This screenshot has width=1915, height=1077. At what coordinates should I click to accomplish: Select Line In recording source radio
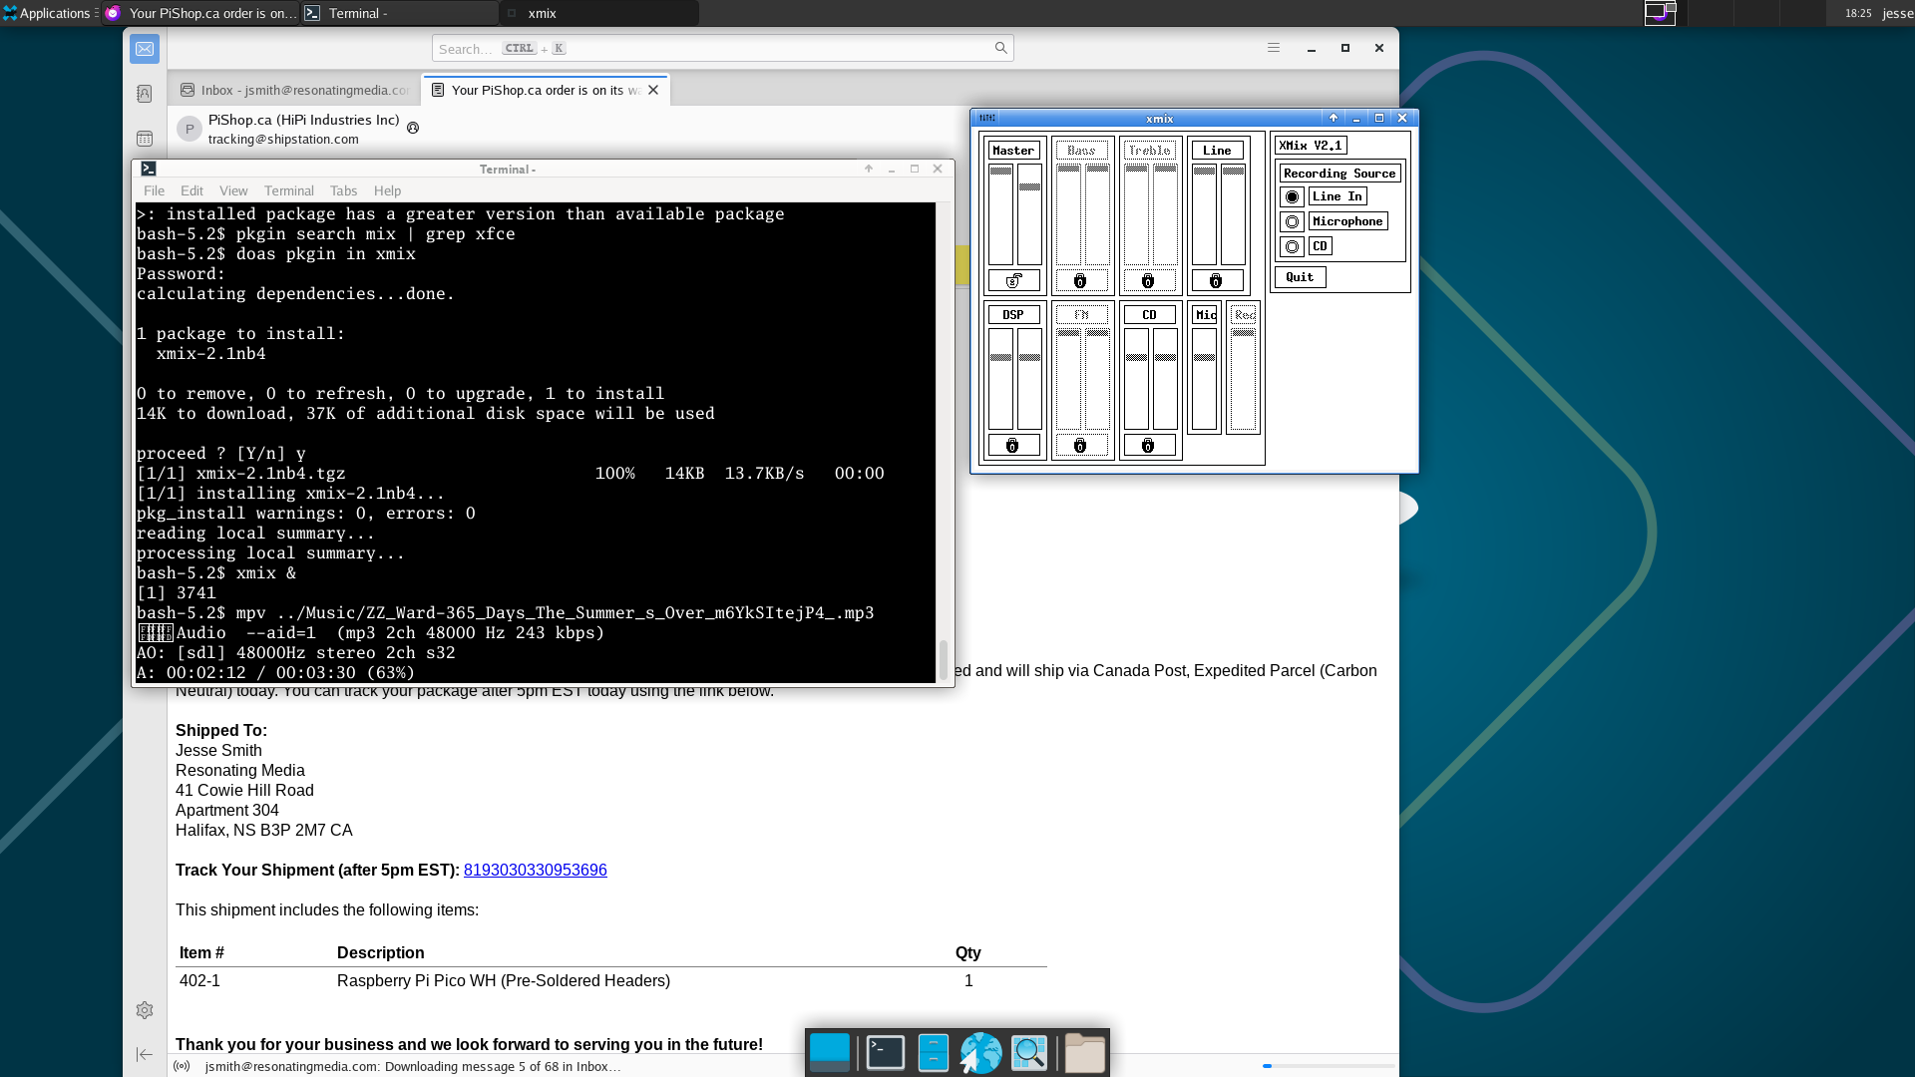(x=1293, y=196)
